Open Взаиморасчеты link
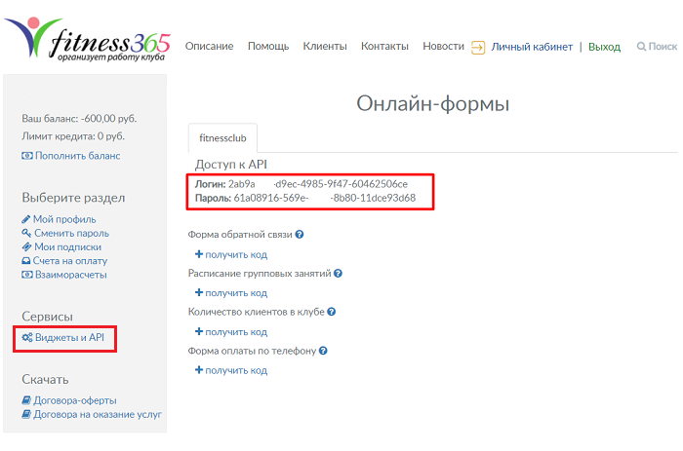 point(71,275)
